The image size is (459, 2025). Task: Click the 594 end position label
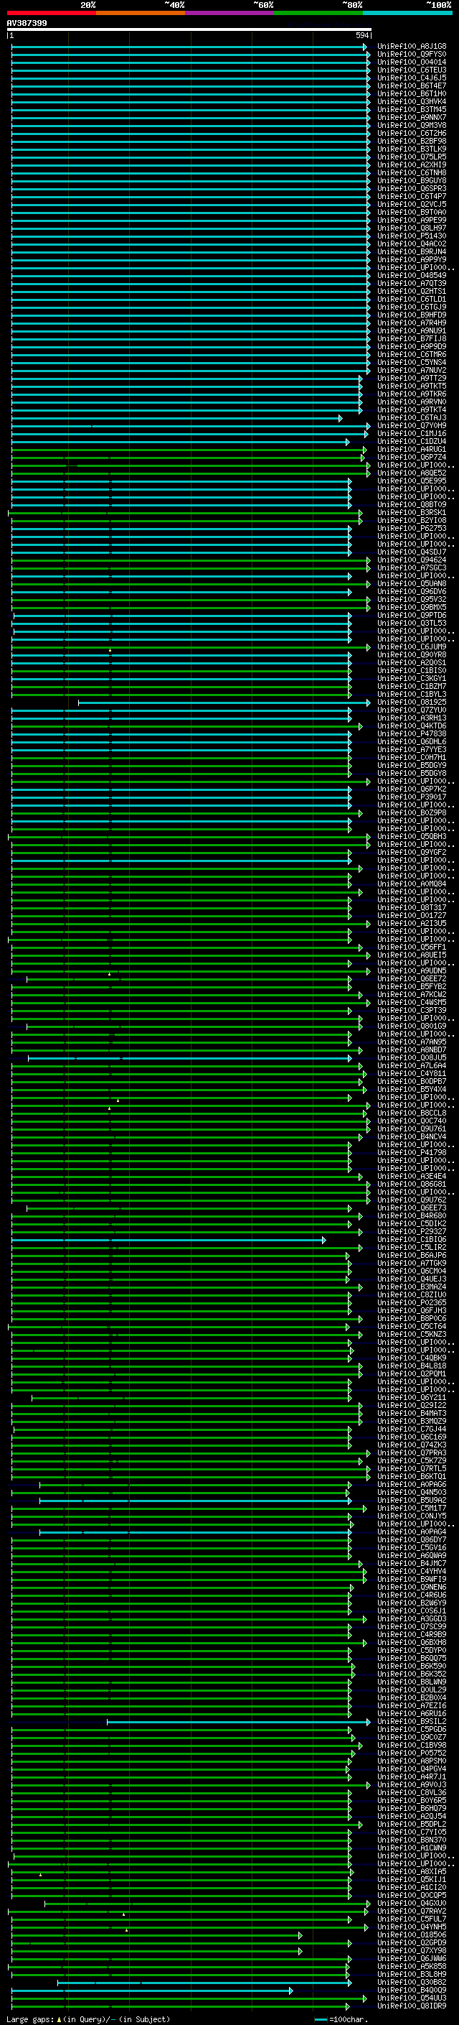point(361,35)
